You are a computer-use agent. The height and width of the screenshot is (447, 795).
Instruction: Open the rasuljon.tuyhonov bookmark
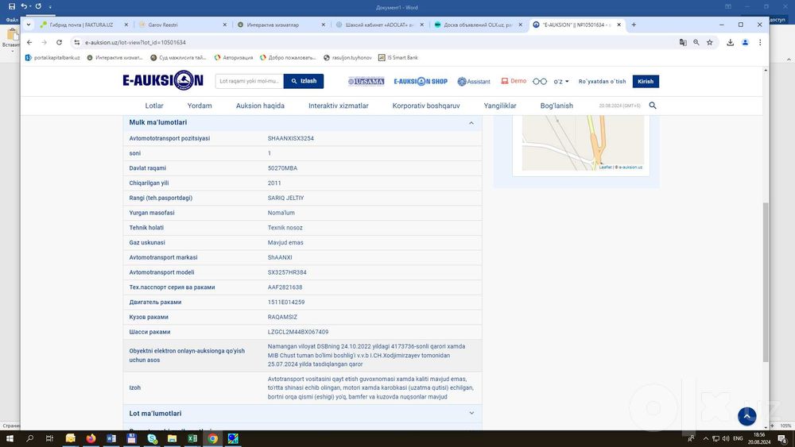click(x=348, y=58)
